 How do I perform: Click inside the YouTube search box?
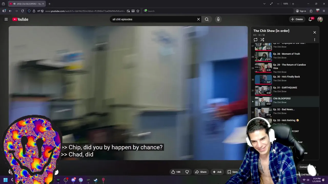pyautogui.click(x=153, y=19)
